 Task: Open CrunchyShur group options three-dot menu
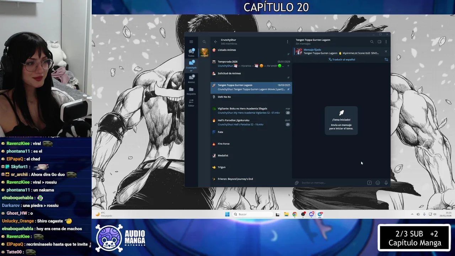pos(288,42)
